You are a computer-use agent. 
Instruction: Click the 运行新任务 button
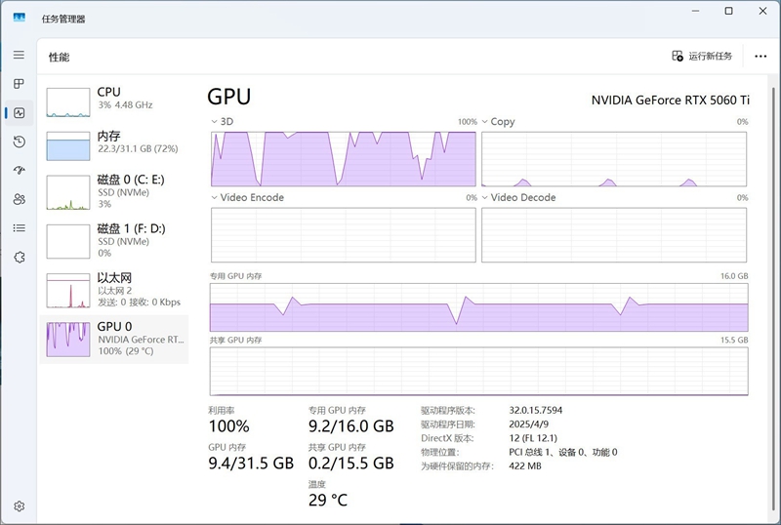(x=702, y=57)
